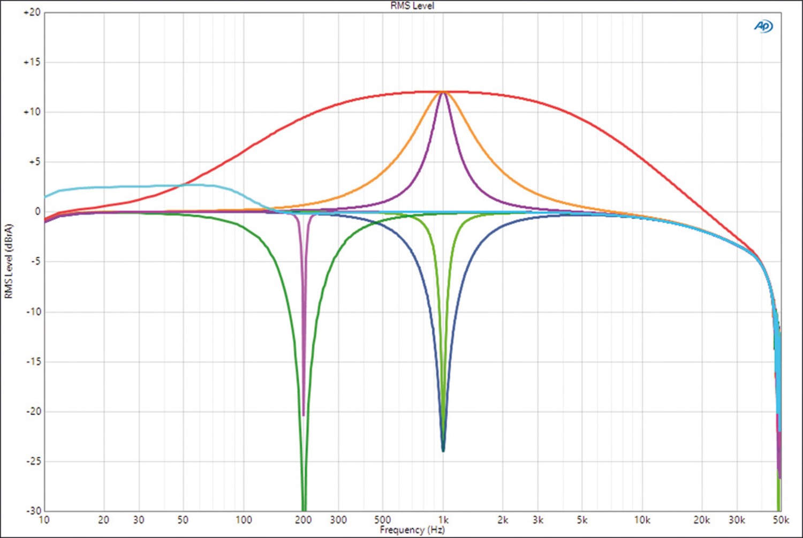Click the Frequency (Hz) axis label
803x538 pixels.
pos(412,530)
